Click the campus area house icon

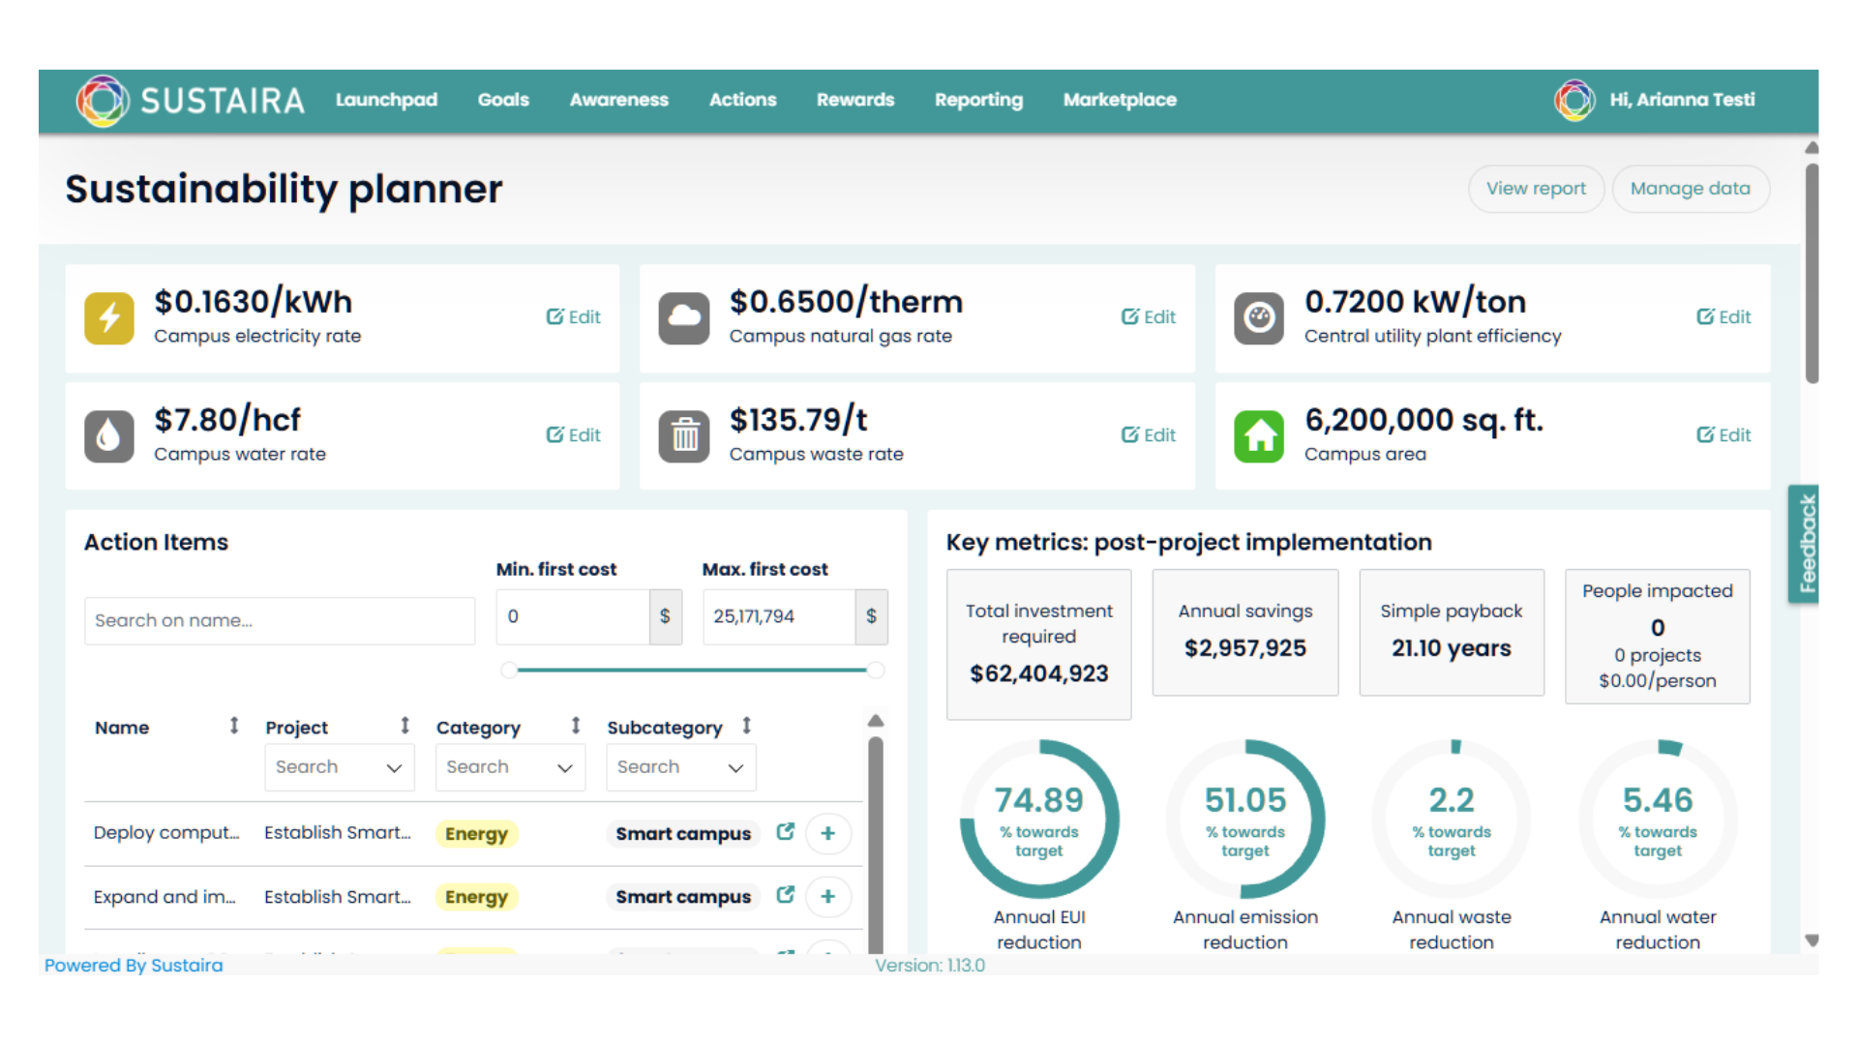tap(1259, 435)
